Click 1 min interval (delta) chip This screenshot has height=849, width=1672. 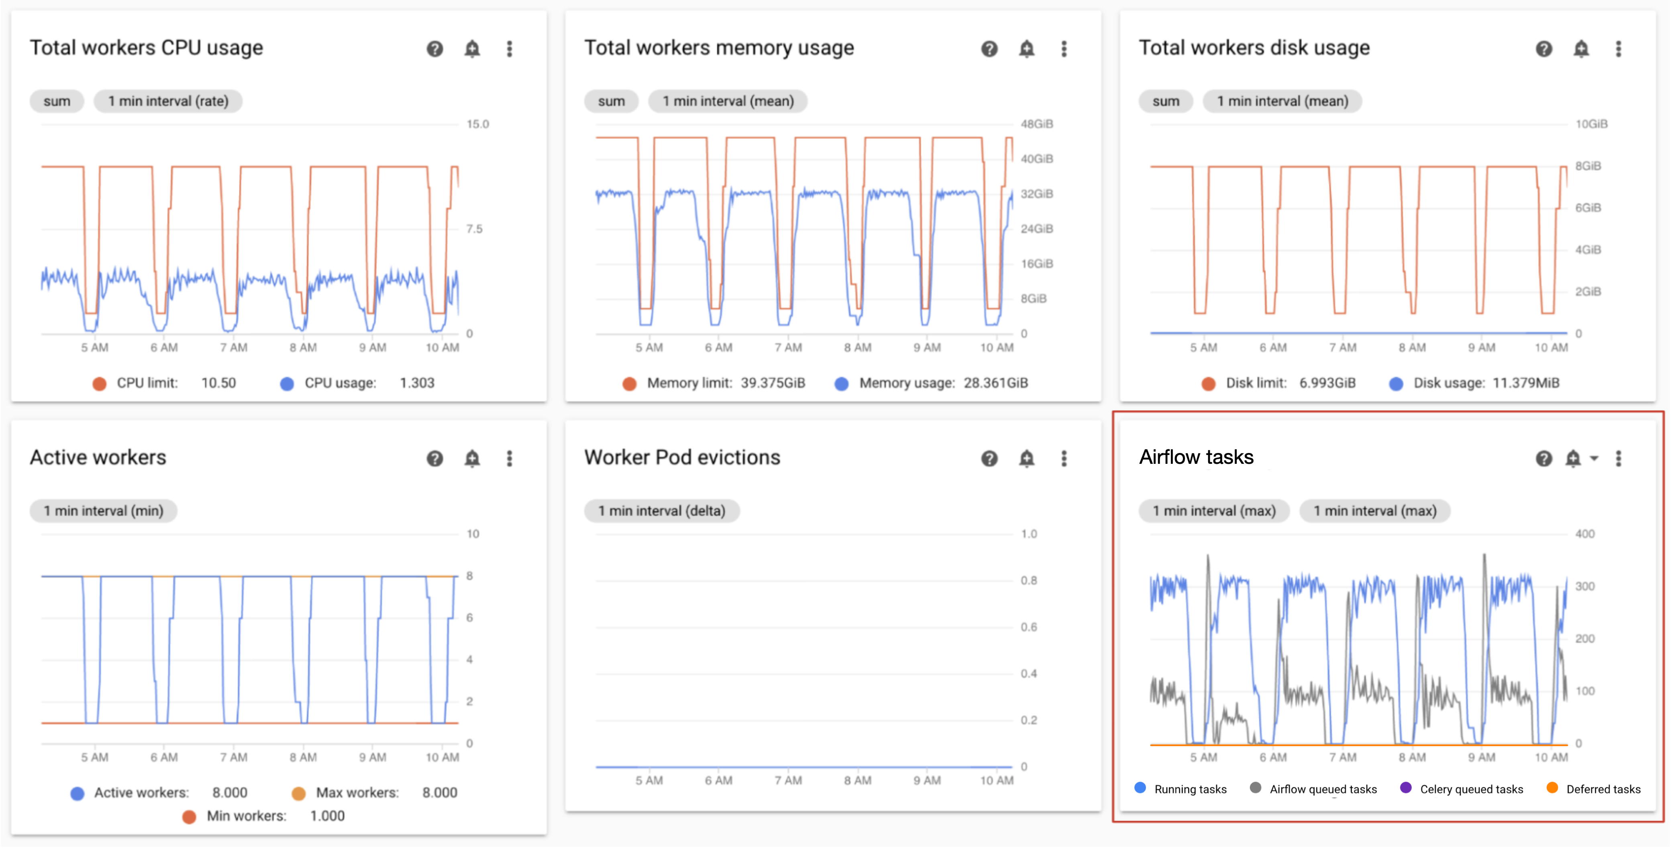pos(661,511)
